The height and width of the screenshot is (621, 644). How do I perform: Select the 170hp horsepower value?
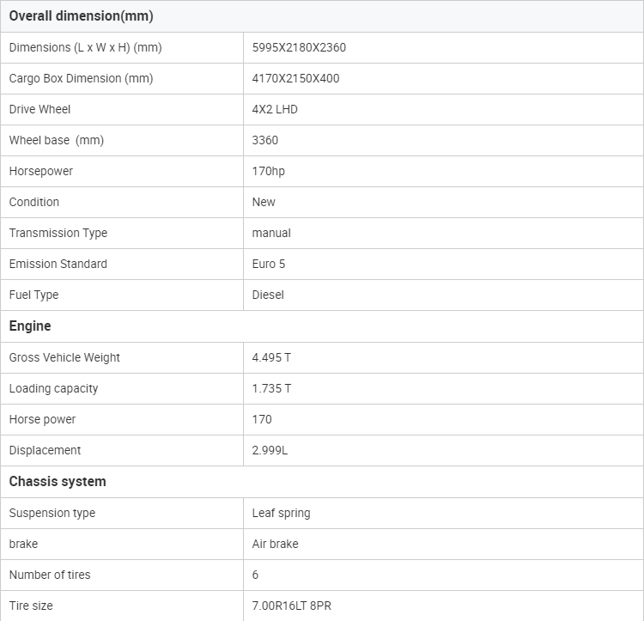point(269,171)
